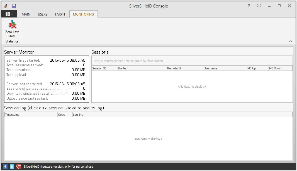Click the group-by column header drop area
Image resolution: width=297 pixels, height=171 pixels.
click(x=192, y=61)
